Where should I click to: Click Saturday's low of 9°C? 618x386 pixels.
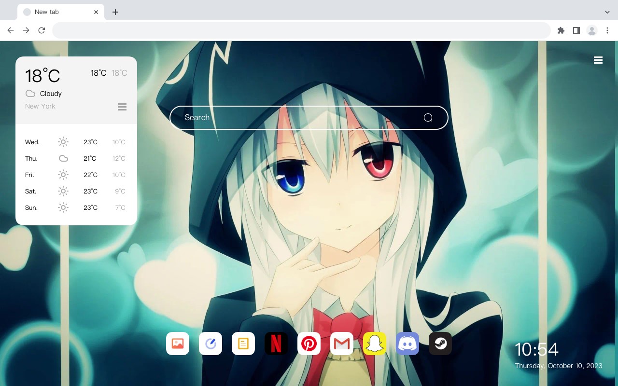120,191
